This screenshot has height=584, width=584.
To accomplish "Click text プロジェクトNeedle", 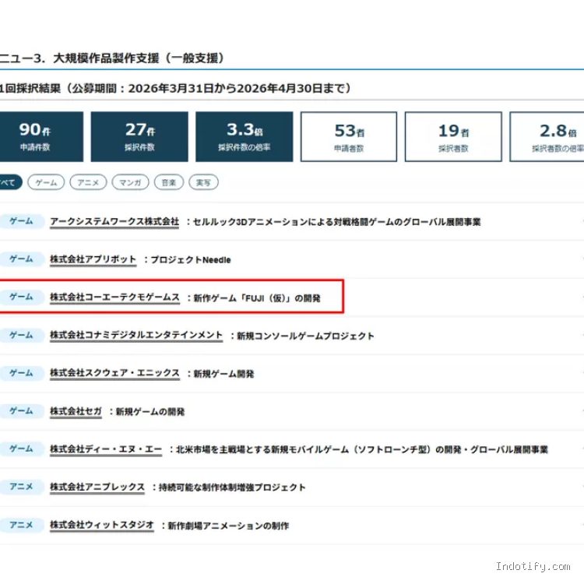I will [191, 260].
